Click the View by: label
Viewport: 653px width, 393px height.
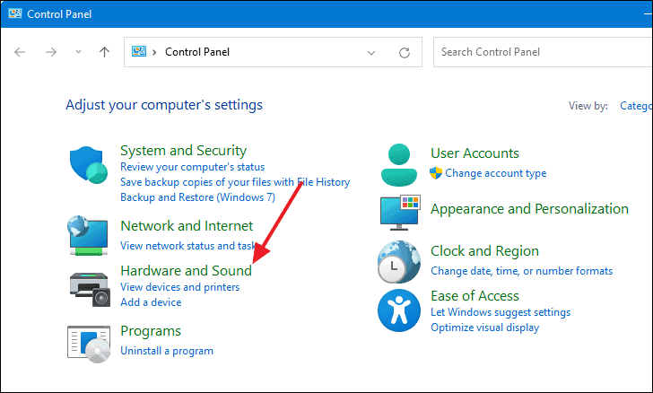pos(588,106)
